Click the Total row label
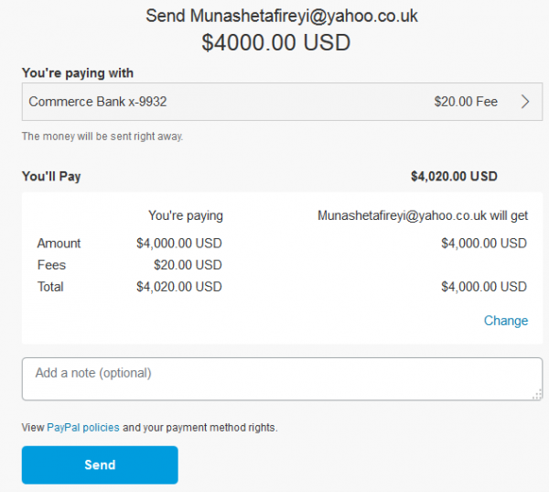 (x=52, y=287)
